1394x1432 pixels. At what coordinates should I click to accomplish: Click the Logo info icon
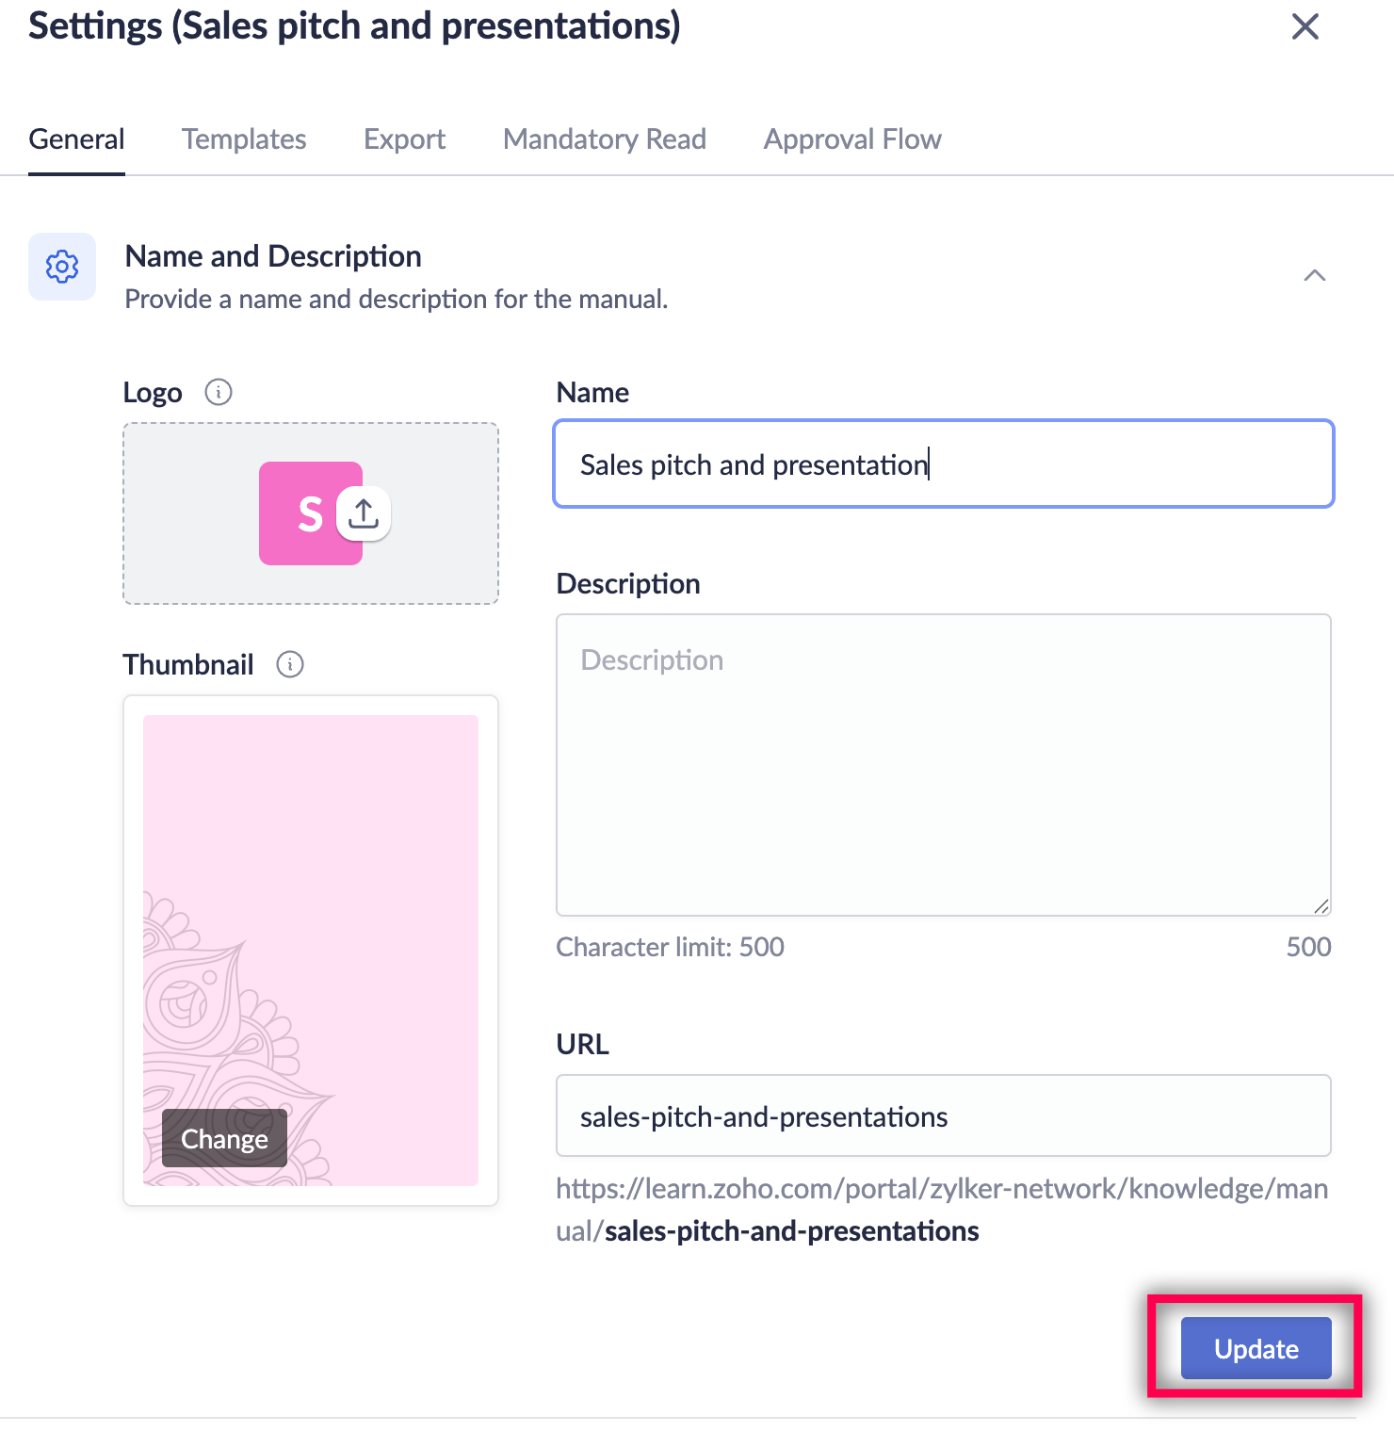click(219, 392)
